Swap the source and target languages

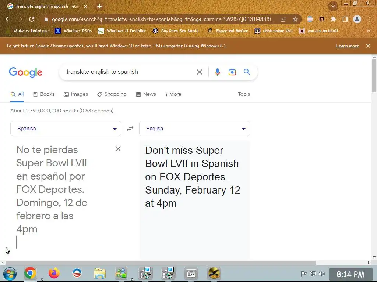coord(130,129)
